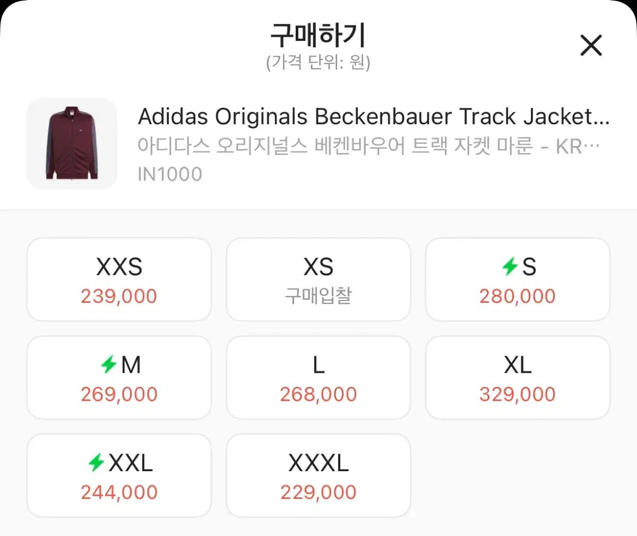Tap the 가격 단위: 원 note

318,62
